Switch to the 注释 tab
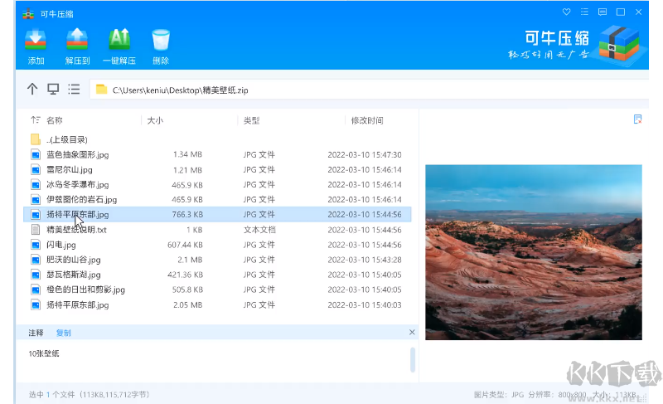Image resolution: width=663 pixels, height=404 pixels. [36, 333]
